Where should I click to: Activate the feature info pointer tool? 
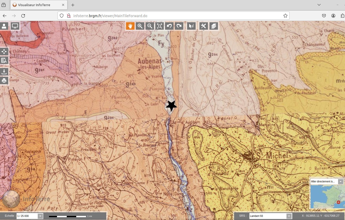pos(191,26)
